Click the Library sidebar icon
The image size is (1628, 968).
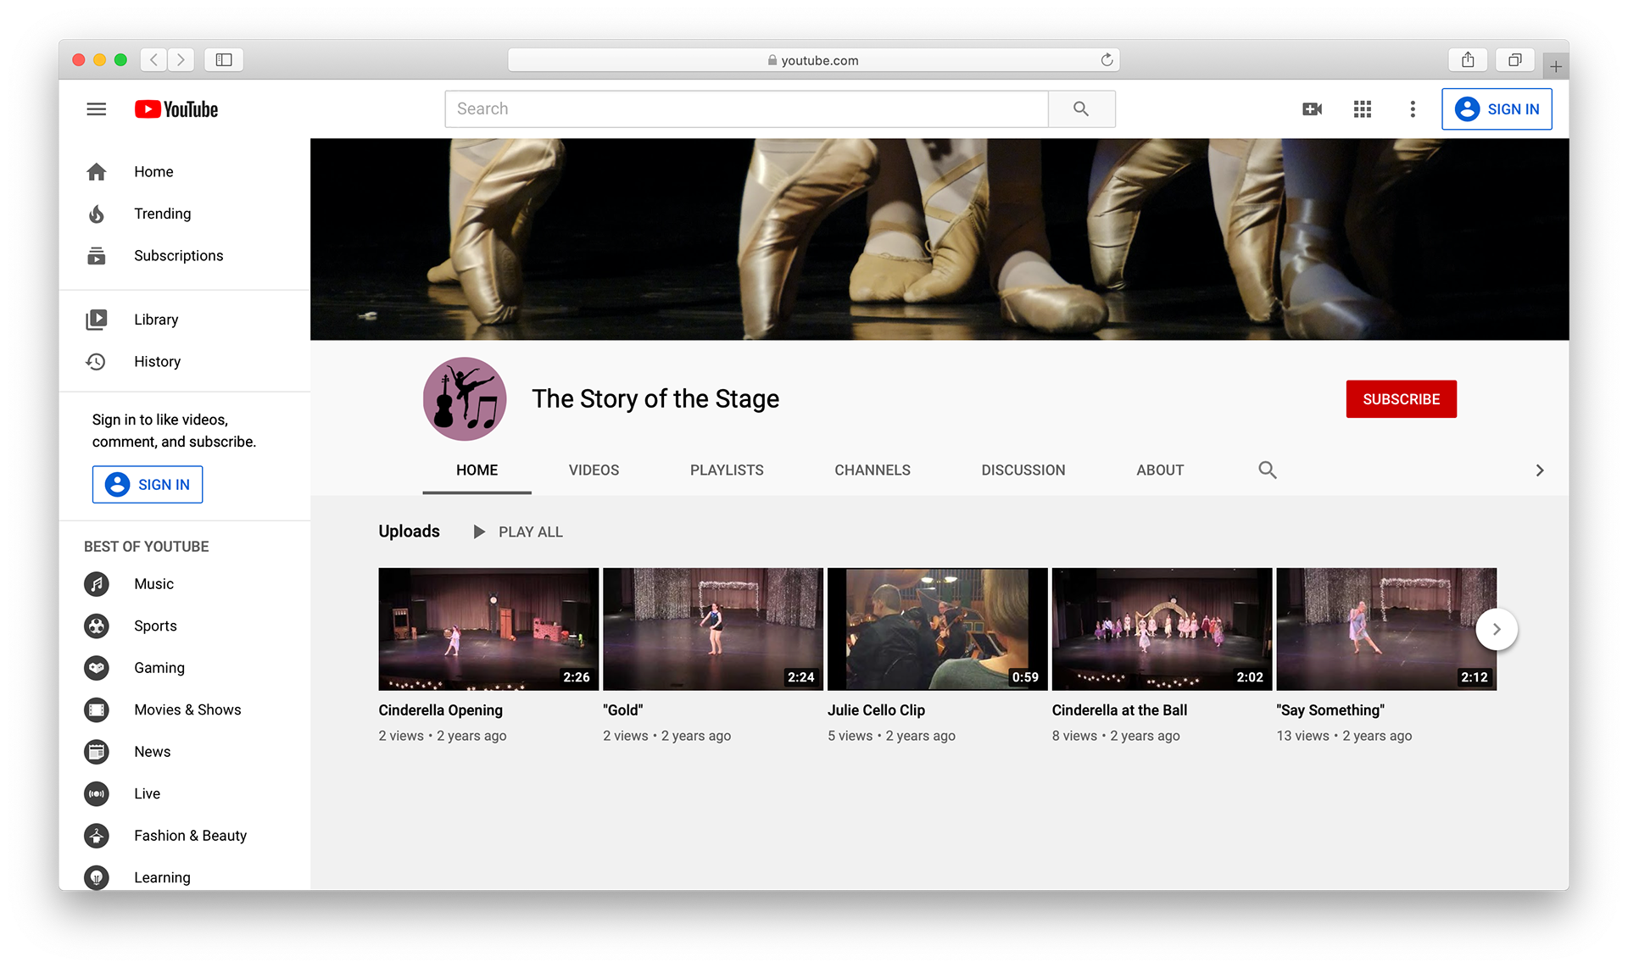(x=97, y=320)
